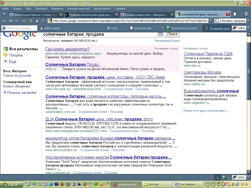
Task: Click the Все результаты icon in sidebar
Action: click(5, 49)
